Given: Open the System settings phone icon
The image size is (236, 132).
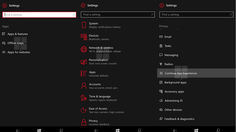Looking at the screenshot, I should pos(84,25).
